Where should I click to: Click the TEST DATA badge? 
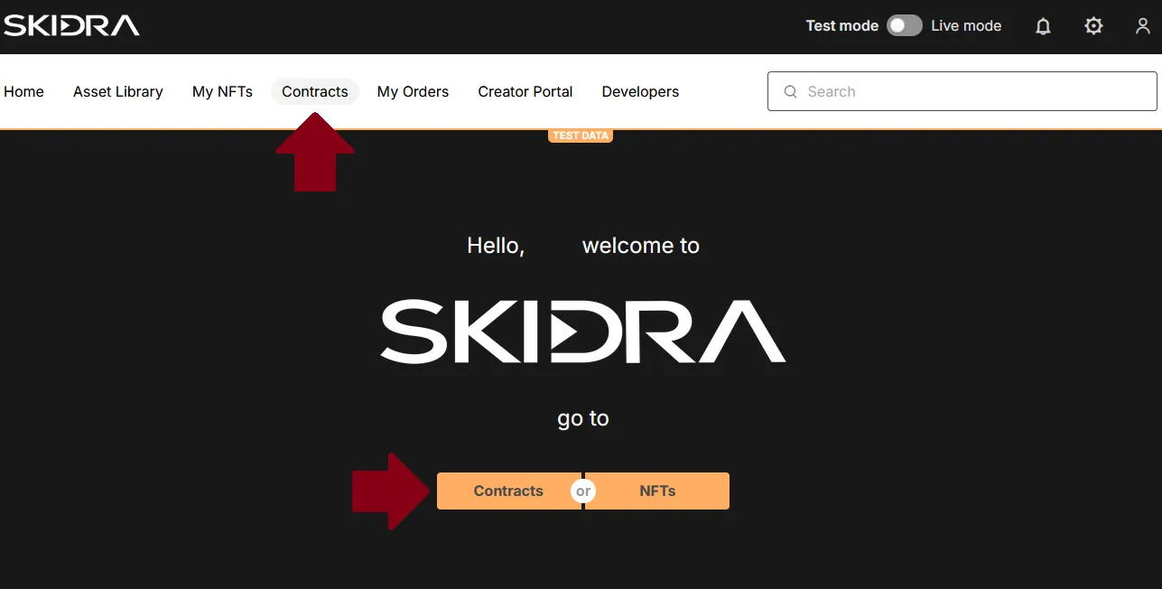coord(581,136)
